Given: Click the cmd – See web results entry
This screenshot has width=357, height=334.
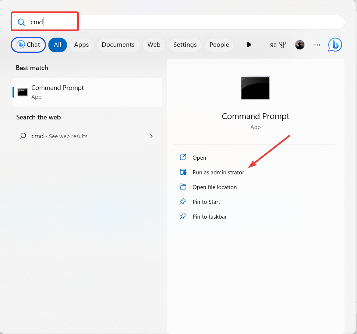Looking at the screenshot, I should [x=87, y=136].
